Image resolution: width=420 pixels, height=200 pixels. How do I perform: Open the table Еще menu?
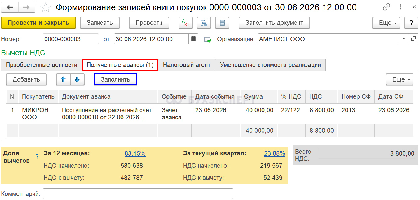[x=400, y=79]
